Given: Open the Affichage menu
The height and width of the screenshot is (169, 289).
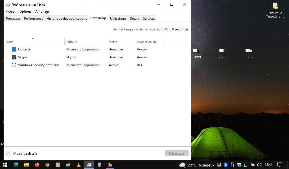Looking at the screenshot, I should (x=42, y=11).
